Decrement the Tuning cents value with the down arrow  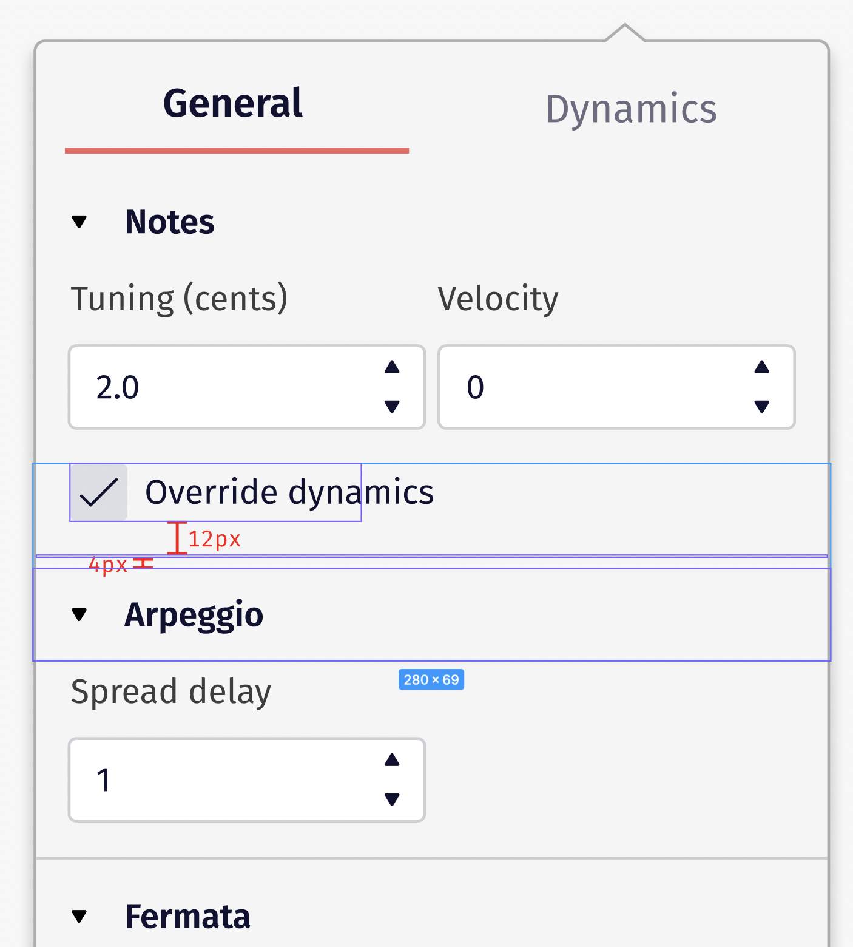click(x=392, y=408)
